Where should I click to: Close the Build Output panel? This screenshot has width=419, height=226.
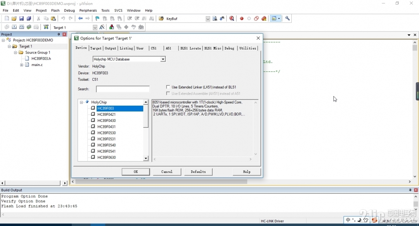[416, 190]
